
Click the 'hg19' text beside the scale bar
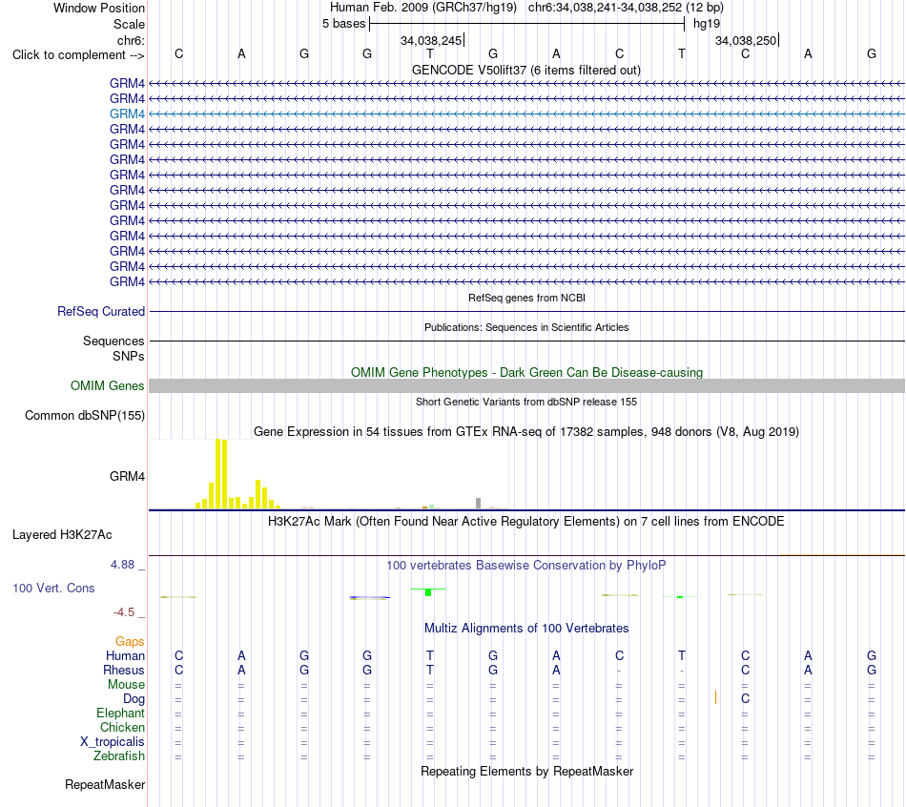[707, 24]
